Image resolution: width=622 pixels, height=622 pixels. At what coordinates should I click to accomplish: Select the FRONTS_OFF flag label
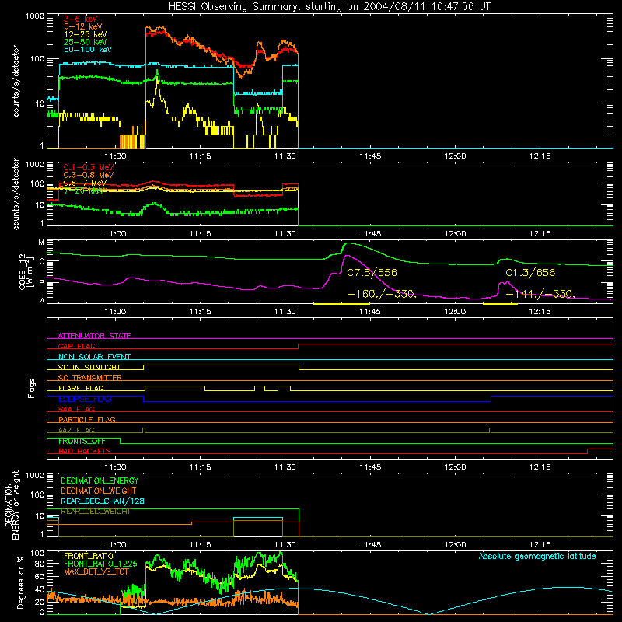(x=82, y=441)
